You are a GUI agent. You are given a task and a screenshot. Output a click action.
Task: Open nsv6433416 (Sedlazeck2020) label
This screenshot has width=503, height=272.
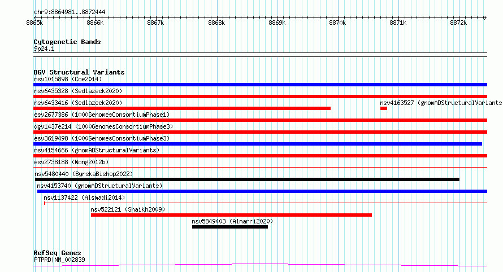pyautogui.click(x=78, y=103)
